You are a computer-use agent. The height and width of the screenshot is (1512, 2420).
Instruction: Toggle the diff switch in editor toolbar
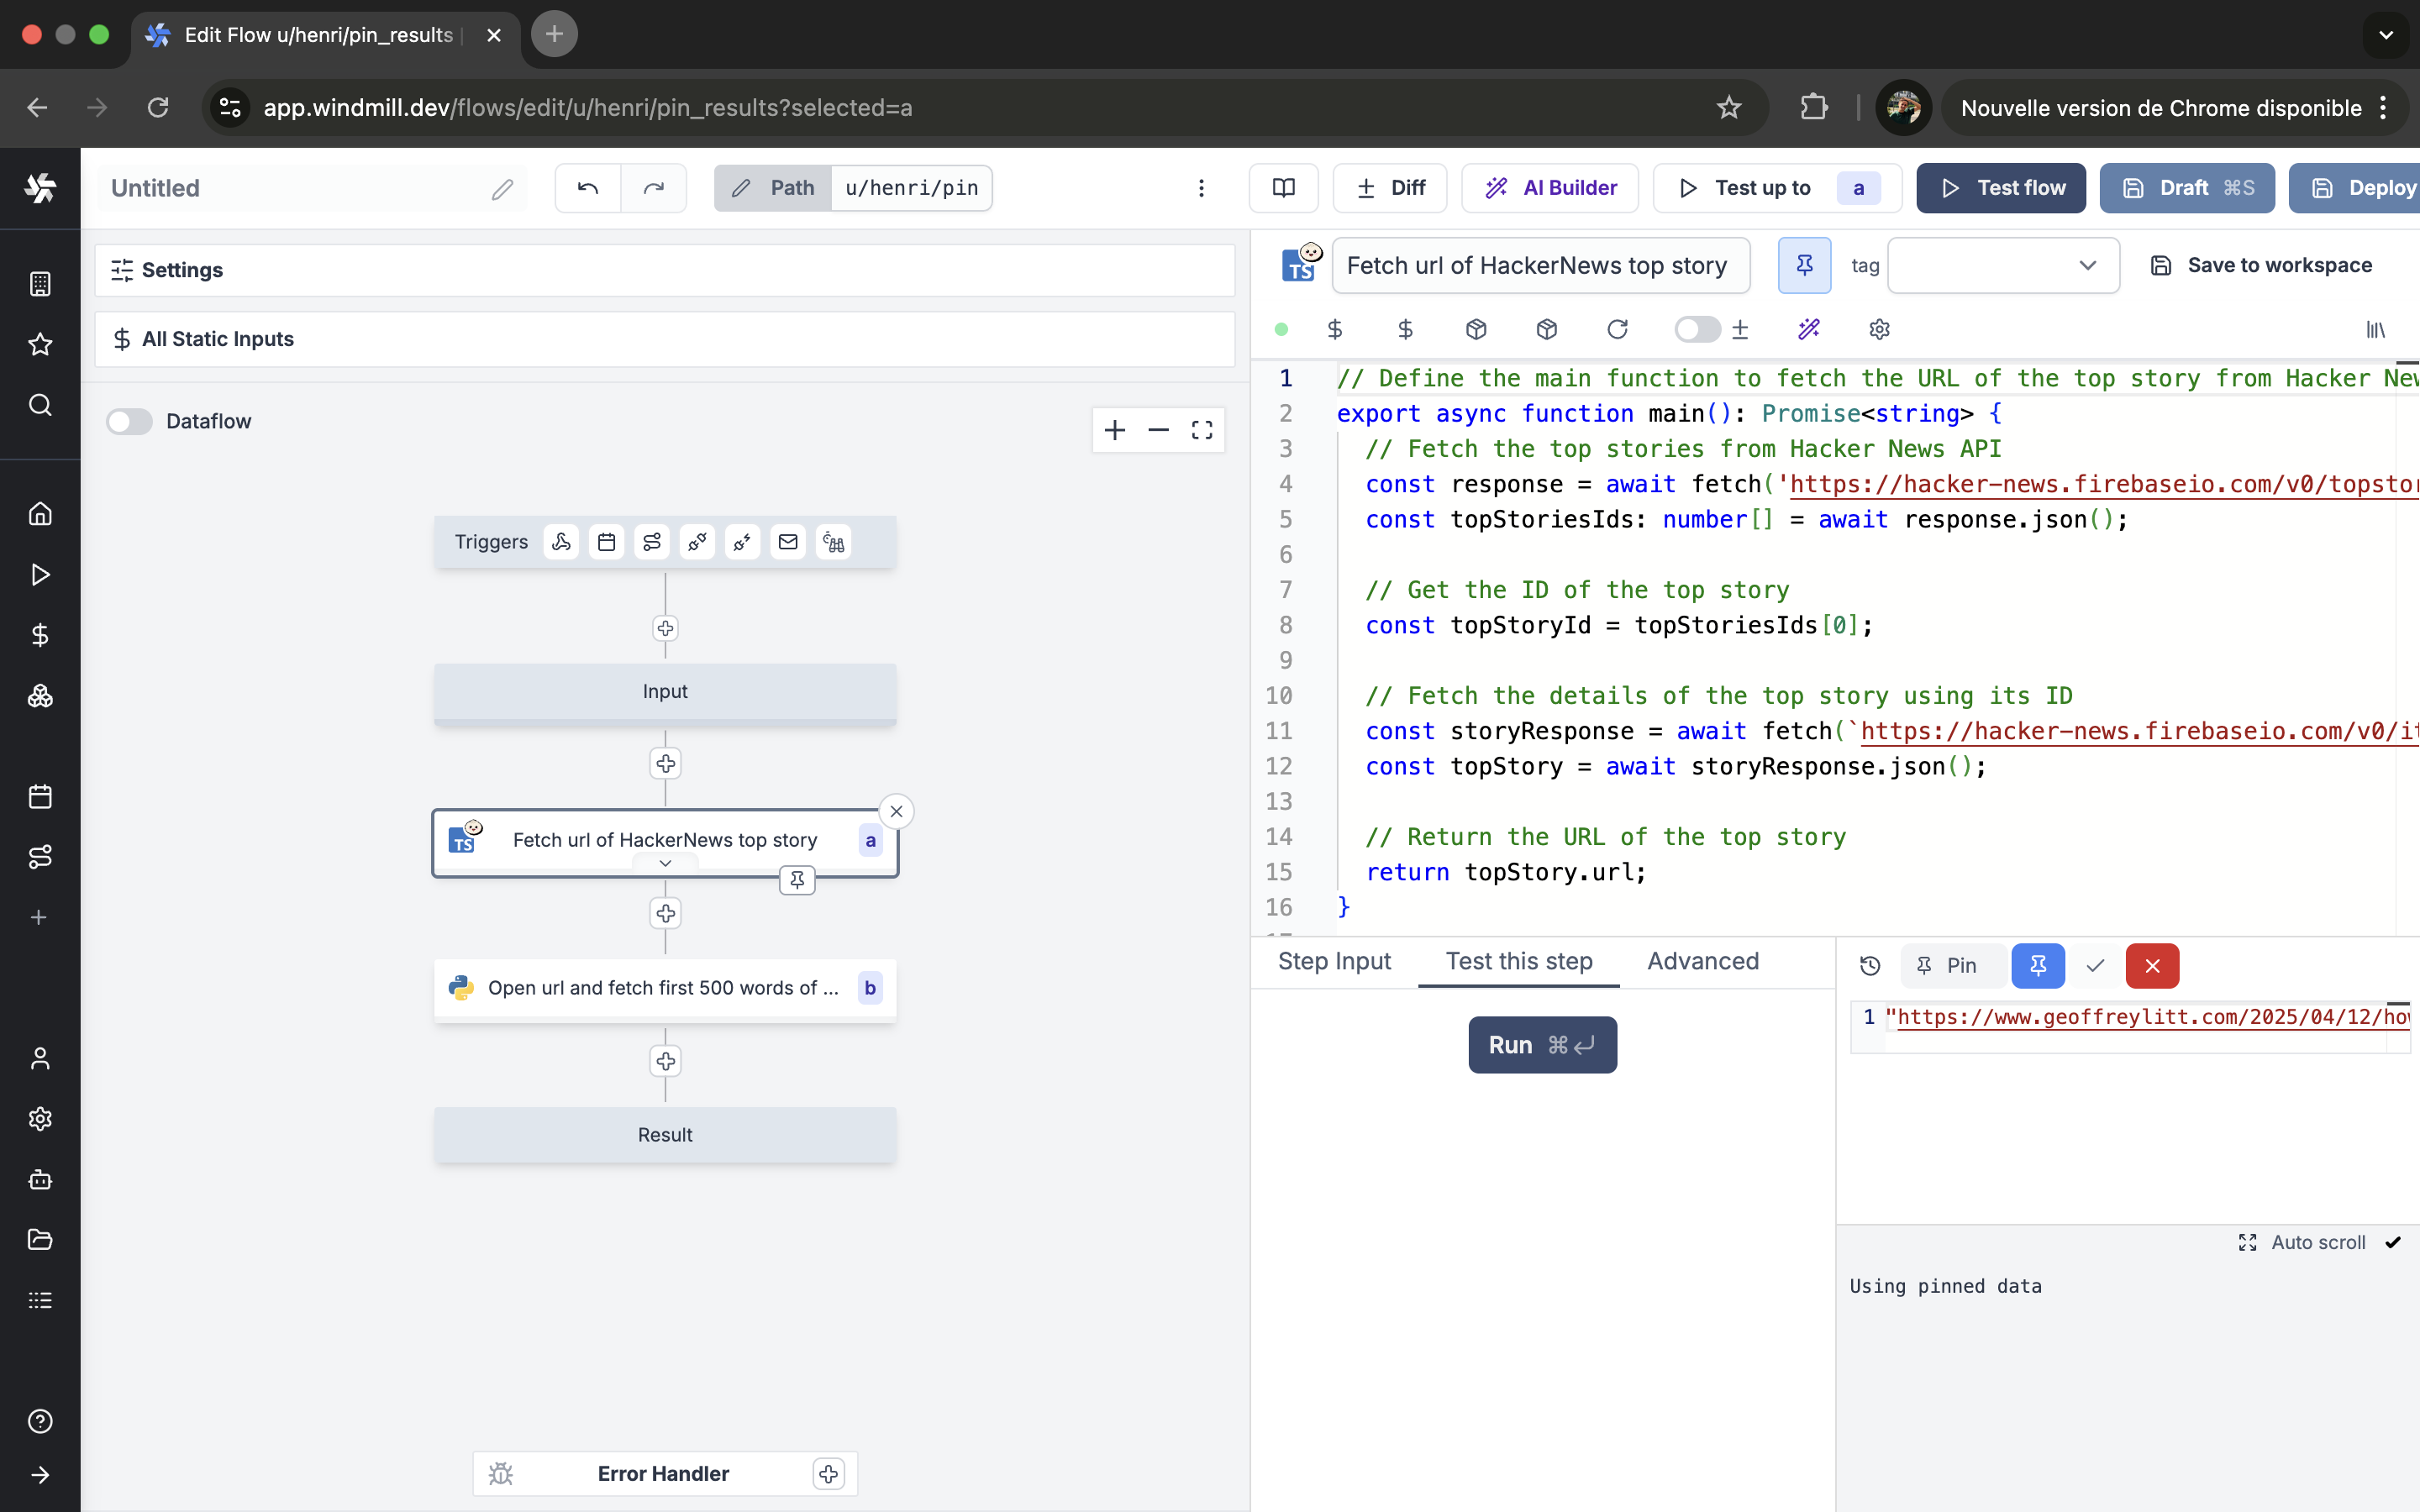click(1697, 329)
